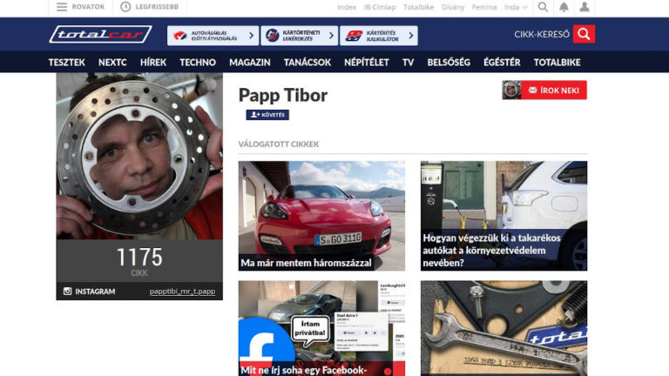Click the IB Címlap link

pyautogui.click(x=380, y=7)
